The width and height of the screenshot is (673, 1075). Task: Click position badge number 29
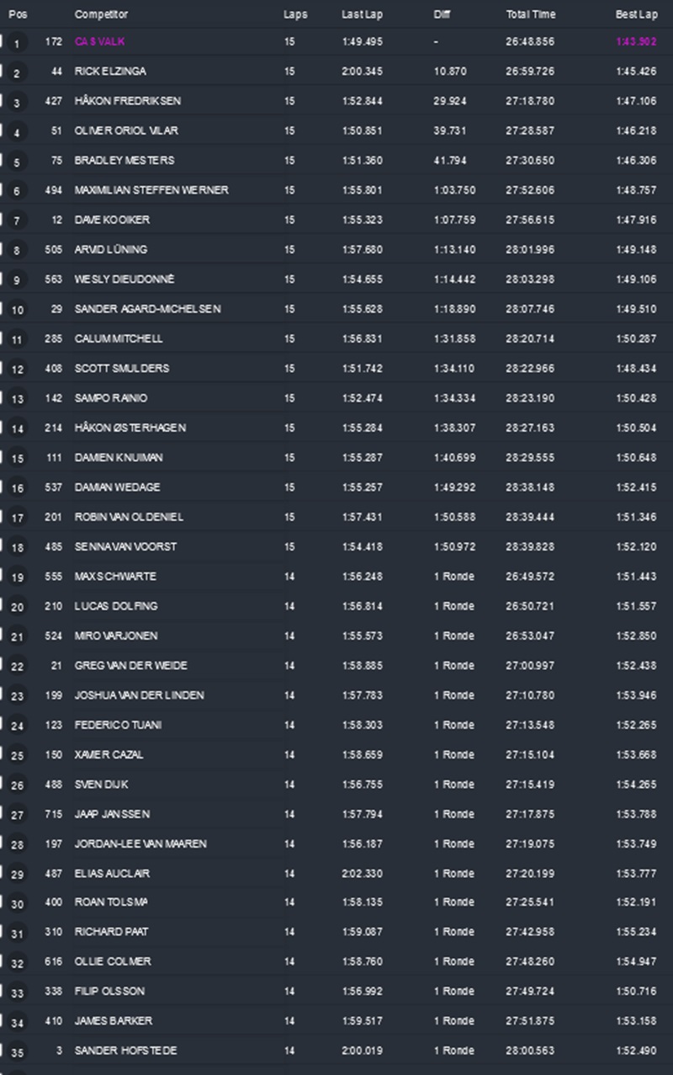point(18,875)
